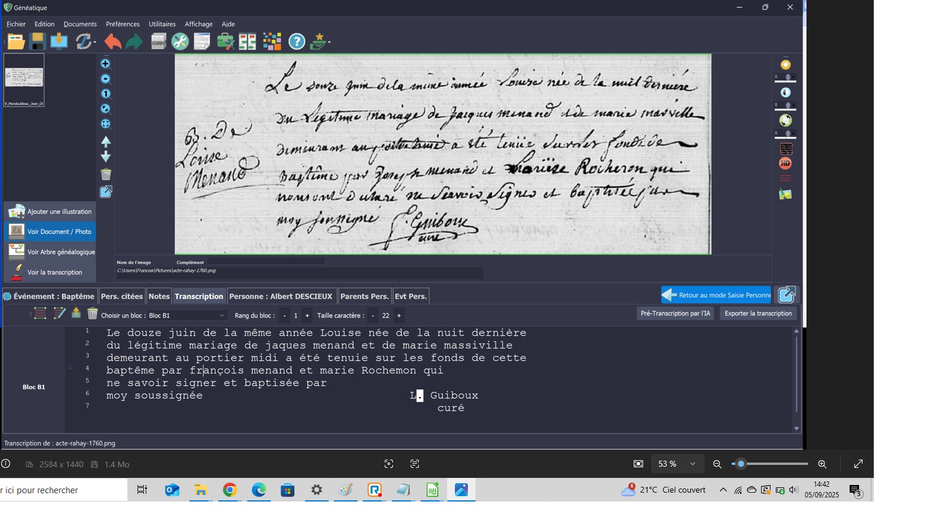
Task: Click the image rotation icon
Action: coord(785,120)
